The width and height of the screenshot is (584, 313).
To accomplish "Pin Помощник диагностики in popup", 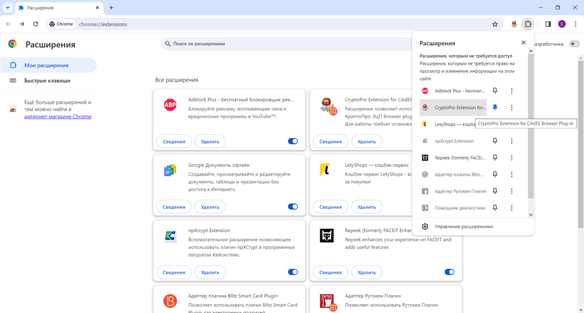I will pyautogui.click(x=495, y=208).
